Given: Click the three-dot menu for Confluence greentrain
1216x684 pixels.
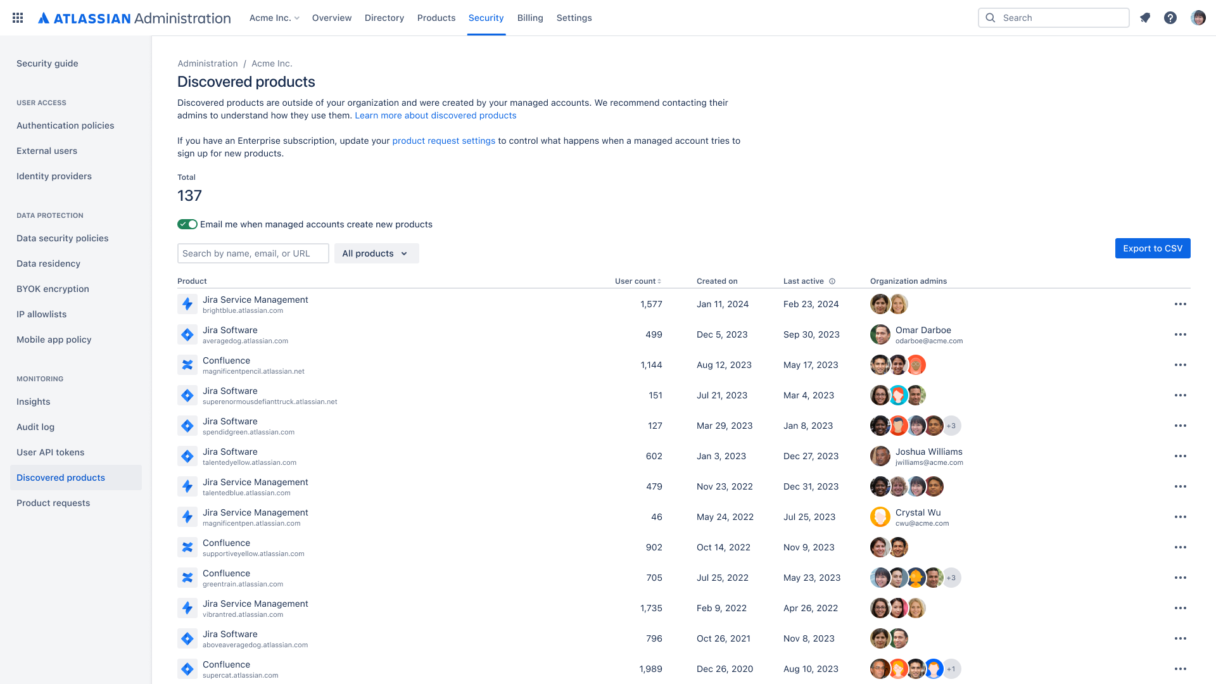Looking at the screenshot, I should pyautogui.click(x=1179, y=578).
